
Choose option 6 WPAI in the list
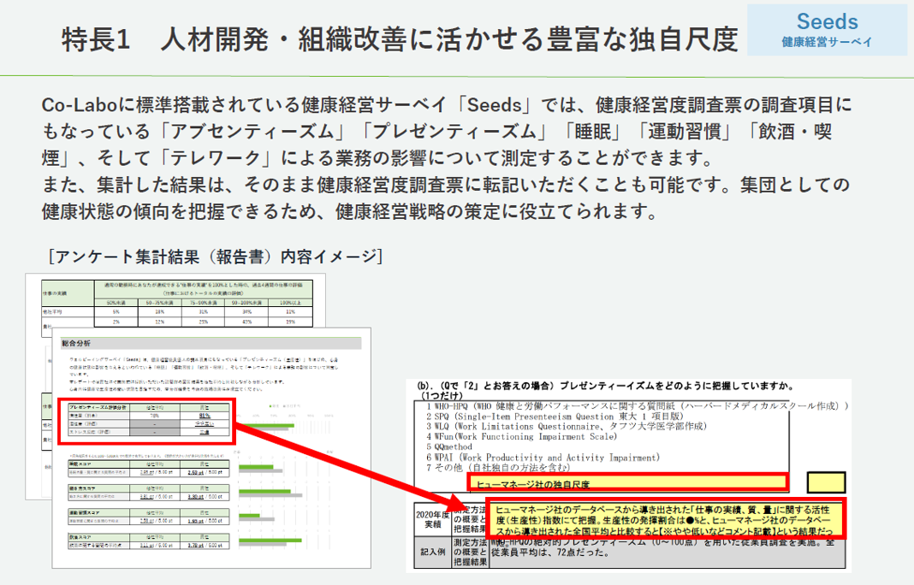coord(548,457)
